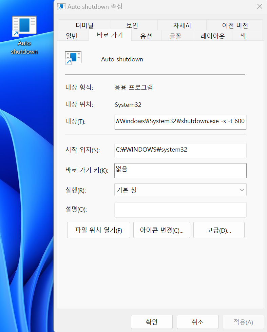Screen dimensions: 267x332
Task: Click the 대상 형식: label
Action: (79, 87)
